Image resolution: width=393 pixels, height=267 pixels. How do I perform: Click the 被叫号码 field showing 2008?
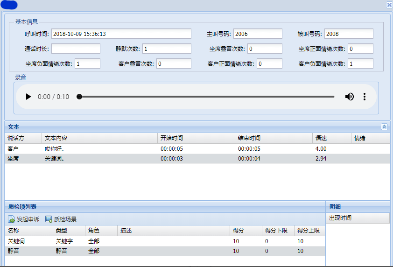349,34
